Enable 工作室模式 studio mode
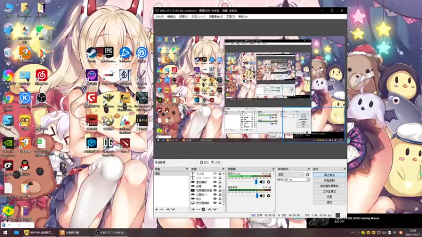 329,191
